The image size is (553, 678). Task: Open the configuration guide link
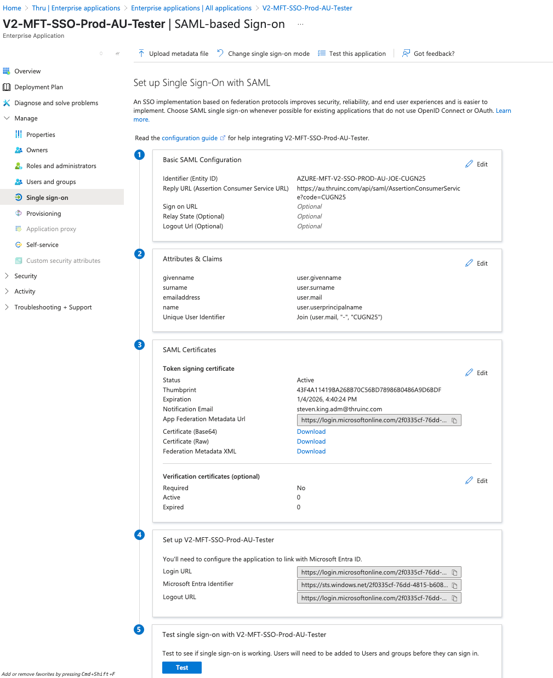[x=190, y=138]
